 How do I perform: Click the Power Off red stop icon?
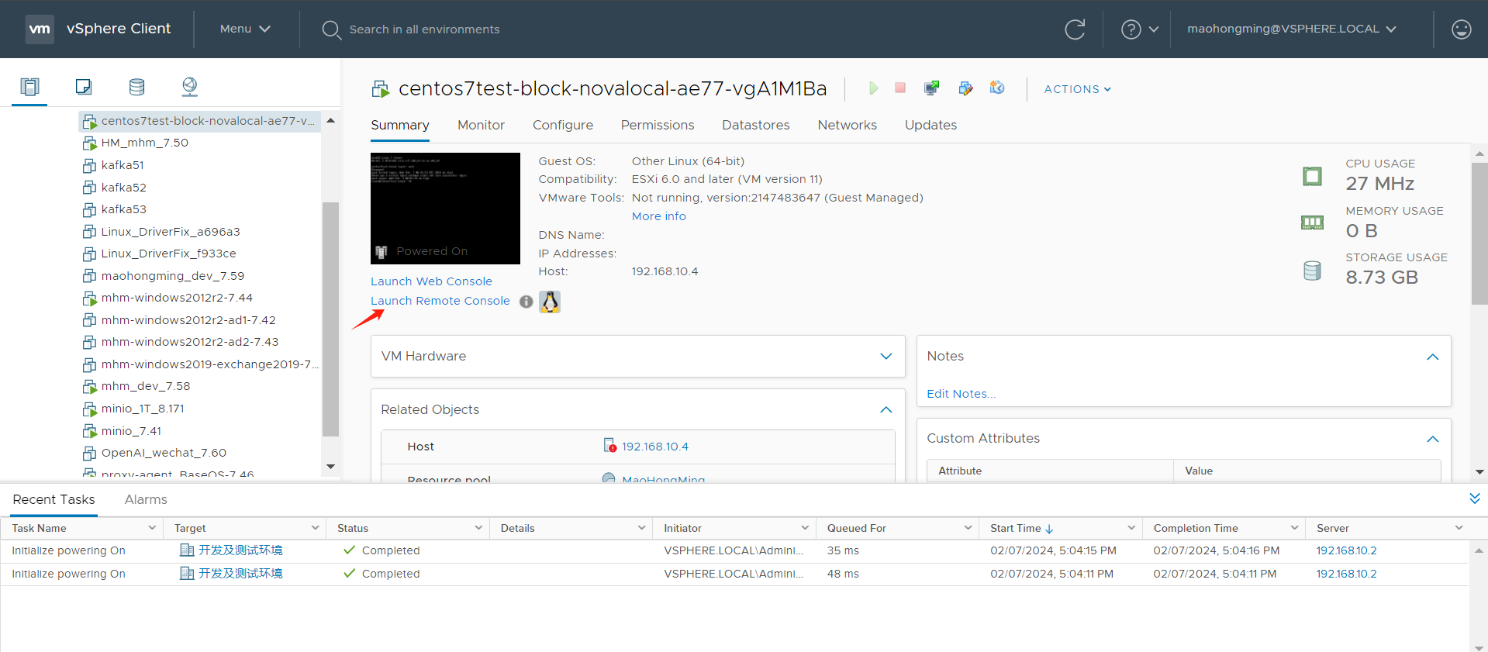tap(900, 88)
